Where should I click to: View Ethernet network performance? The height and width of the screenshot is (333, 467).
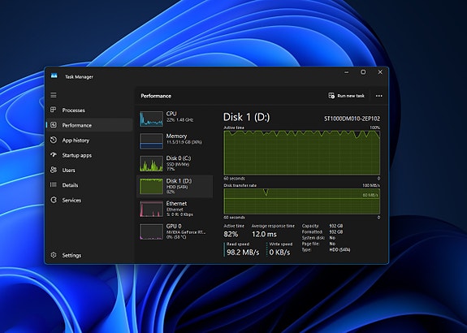click(175, 209)
